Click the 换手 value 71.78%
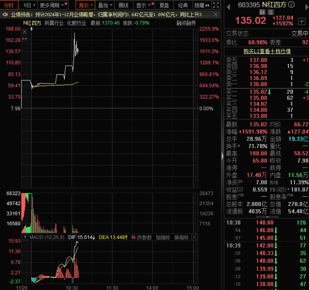 [258, 146]
